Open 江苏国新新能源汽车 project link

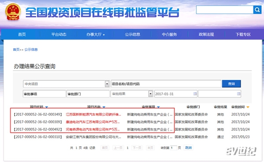(x=93, y=115)
